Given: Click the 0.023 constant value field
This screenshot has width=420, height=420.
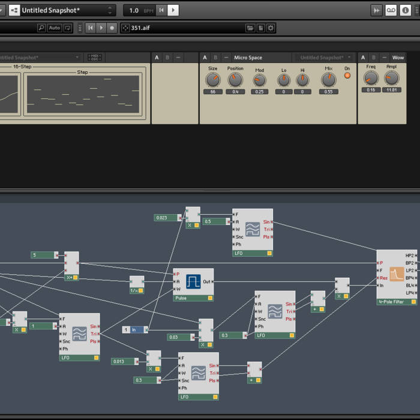Looking at the screenshot, I should 166,218.
